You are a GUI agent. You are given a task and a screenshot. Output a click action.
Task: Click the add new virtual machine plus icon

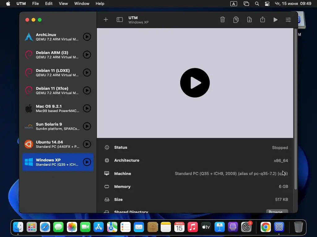[106, 19]
